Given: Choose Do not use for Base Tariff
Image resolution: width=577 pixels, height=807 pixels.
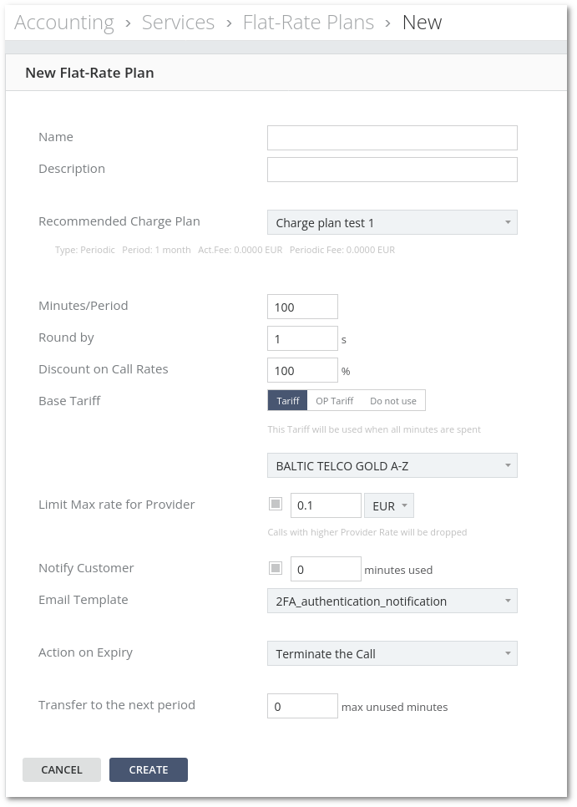Looking at the screenshot, I should click(392, 401).
